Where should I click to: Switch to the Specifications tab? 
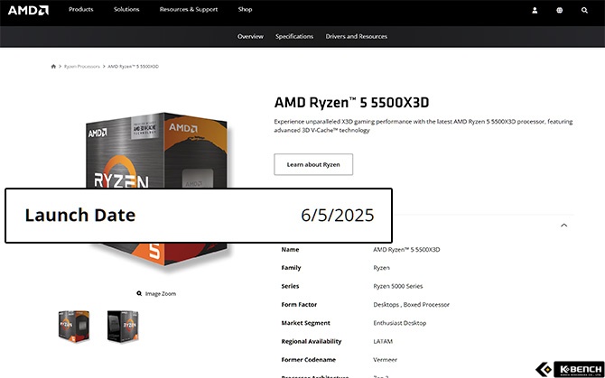tap(294, 36)
